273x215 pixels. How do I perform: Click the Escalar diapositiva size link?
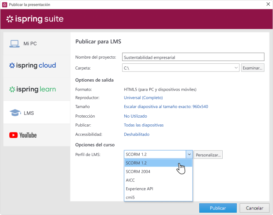[166, 107]
